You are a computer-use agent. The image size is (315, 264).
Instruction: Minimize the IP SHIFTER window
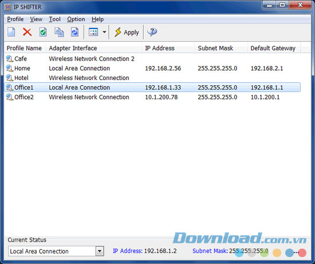(x=269, y=5)
